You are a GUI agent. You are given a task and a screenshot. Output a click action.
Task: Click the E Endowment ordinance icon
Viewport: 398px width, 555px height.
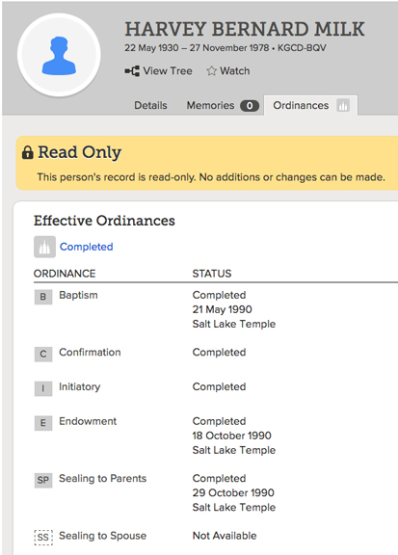(x=43, y=423)
